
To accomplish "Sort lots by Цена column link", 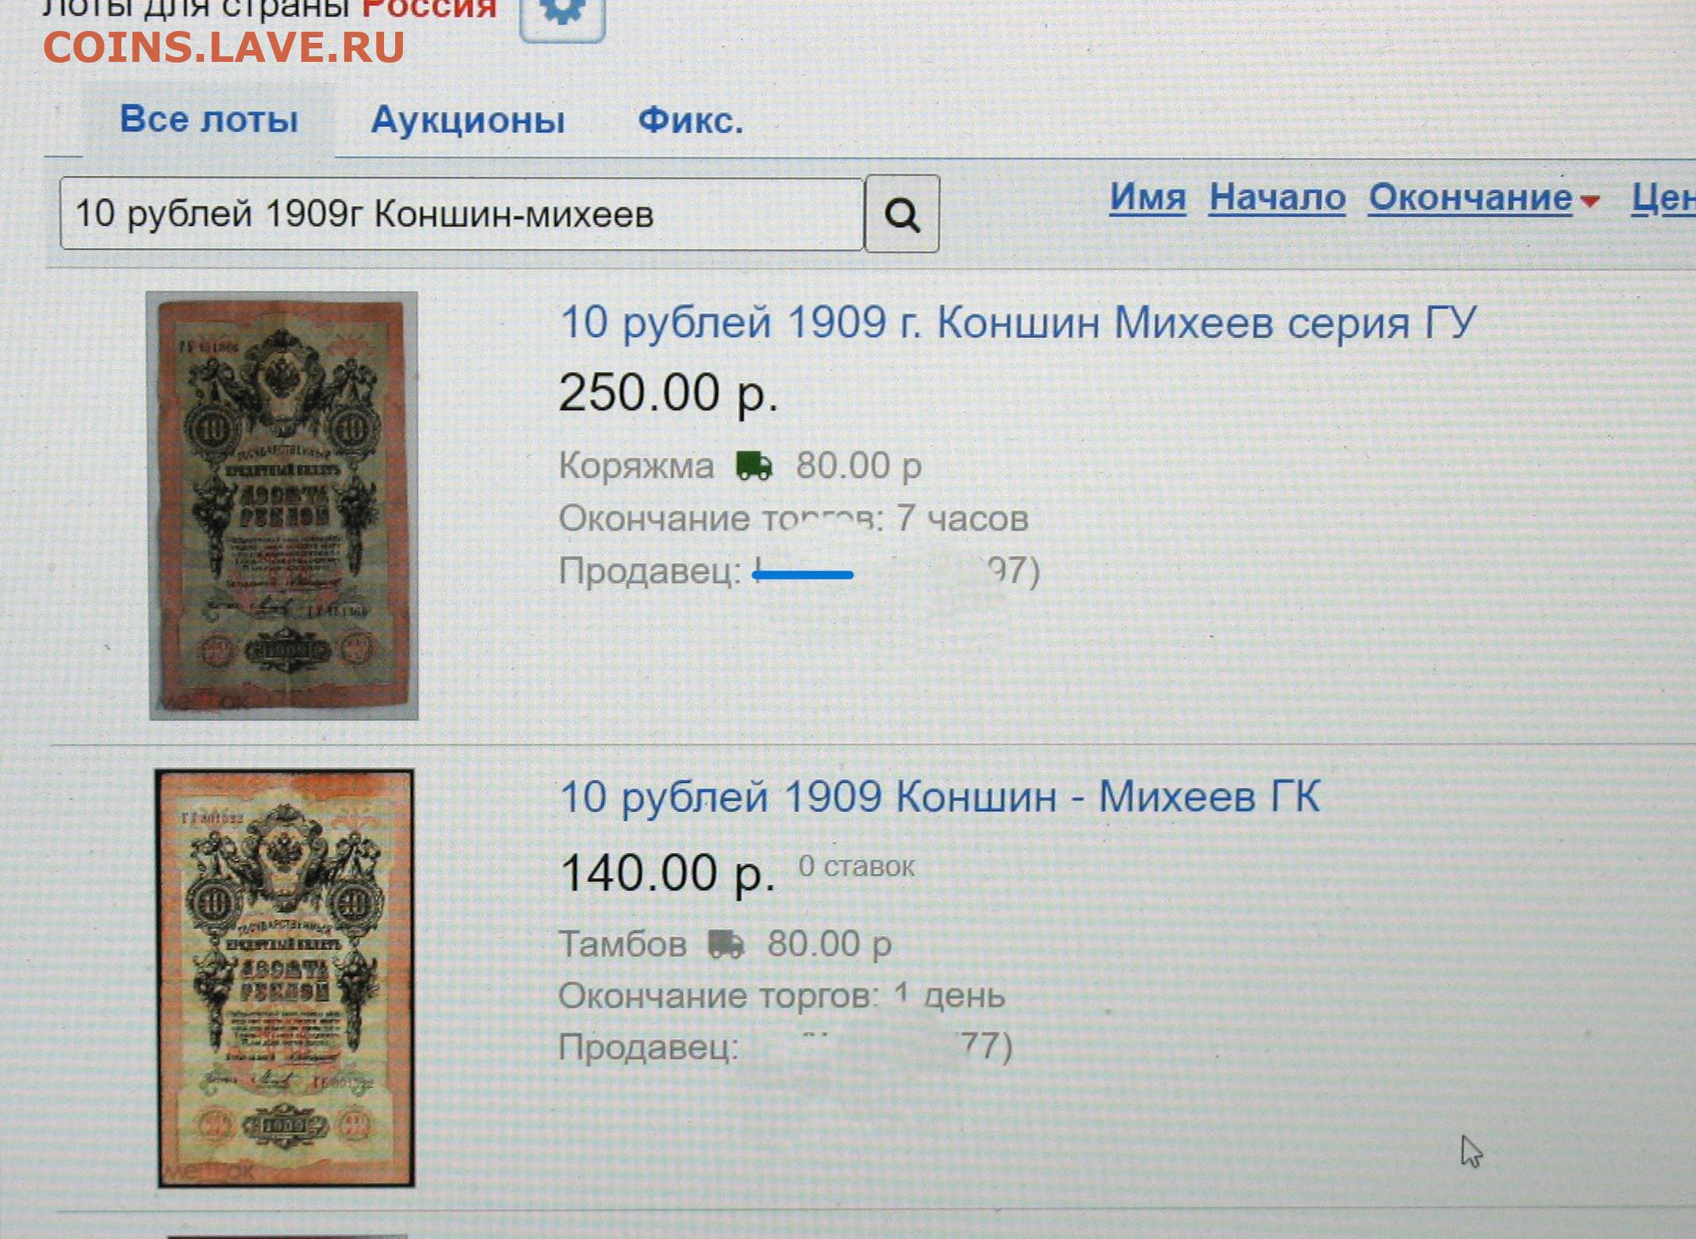I will (x=1663, y=198).
